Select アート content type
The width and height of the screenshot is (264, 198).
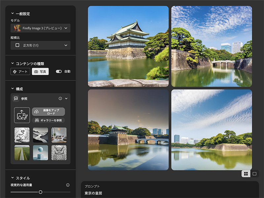coord(20,71)
